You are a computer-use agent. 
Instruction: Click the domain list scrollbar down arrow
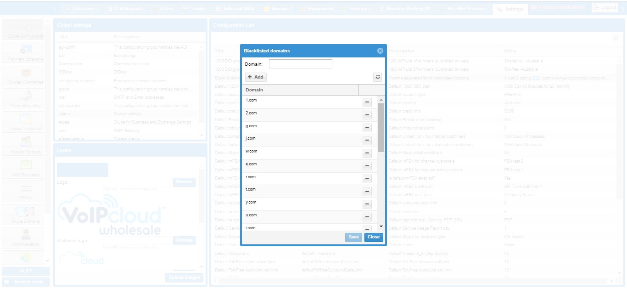coord(381,226)
